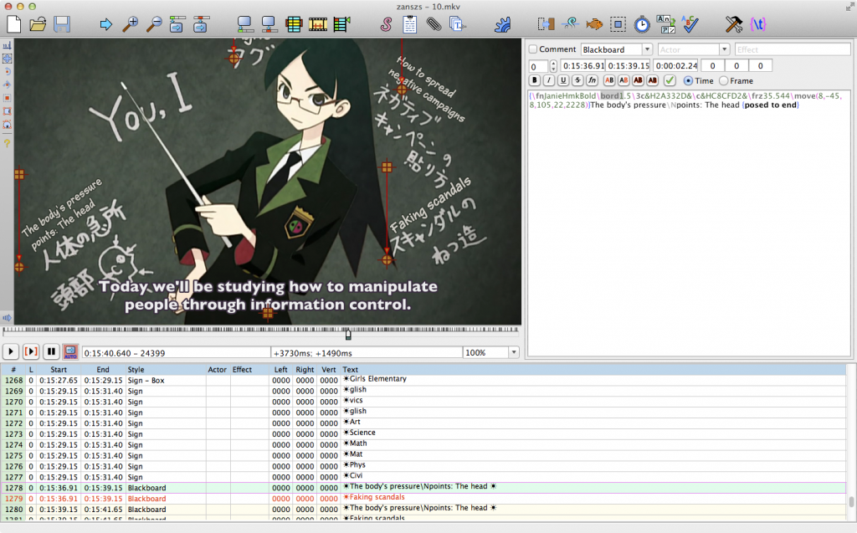
Task: Select the rotate XY axes tool
Action: tap(7, 85)
